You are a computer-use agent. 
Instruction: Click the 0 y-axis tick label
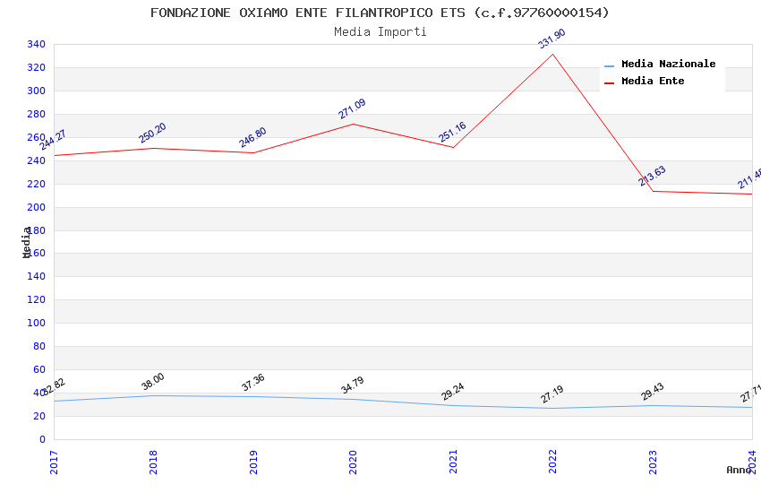click(42, 439)
